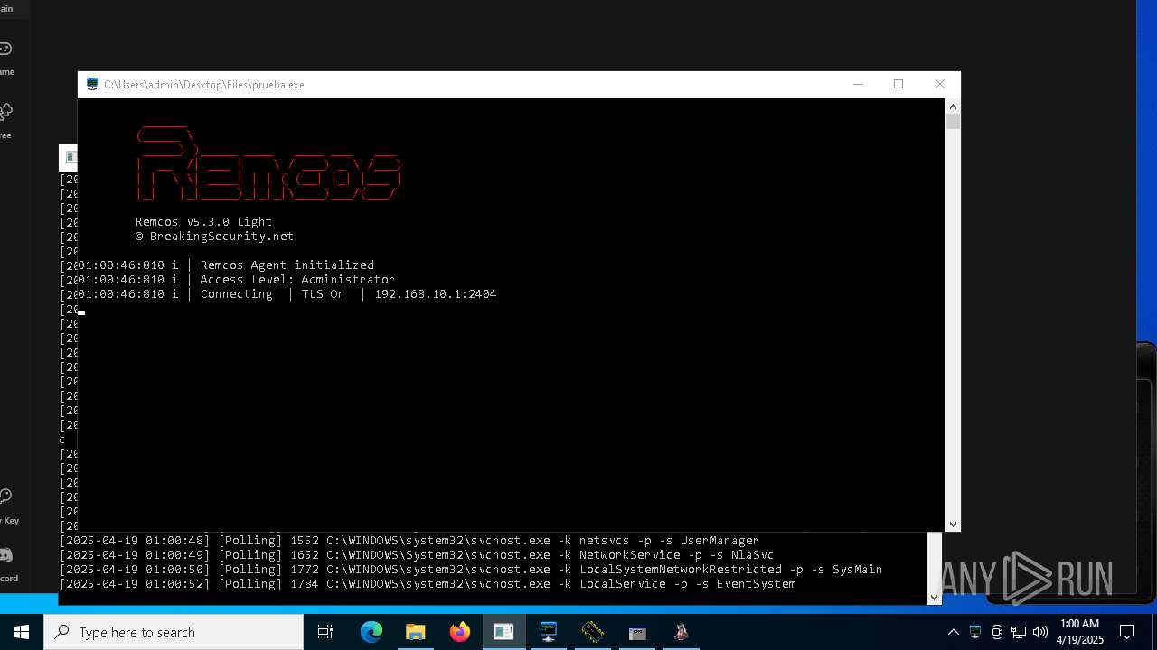Click the polling line with EventSystem
Viewport: 1157px width, 650px height.
pos(428,583)
